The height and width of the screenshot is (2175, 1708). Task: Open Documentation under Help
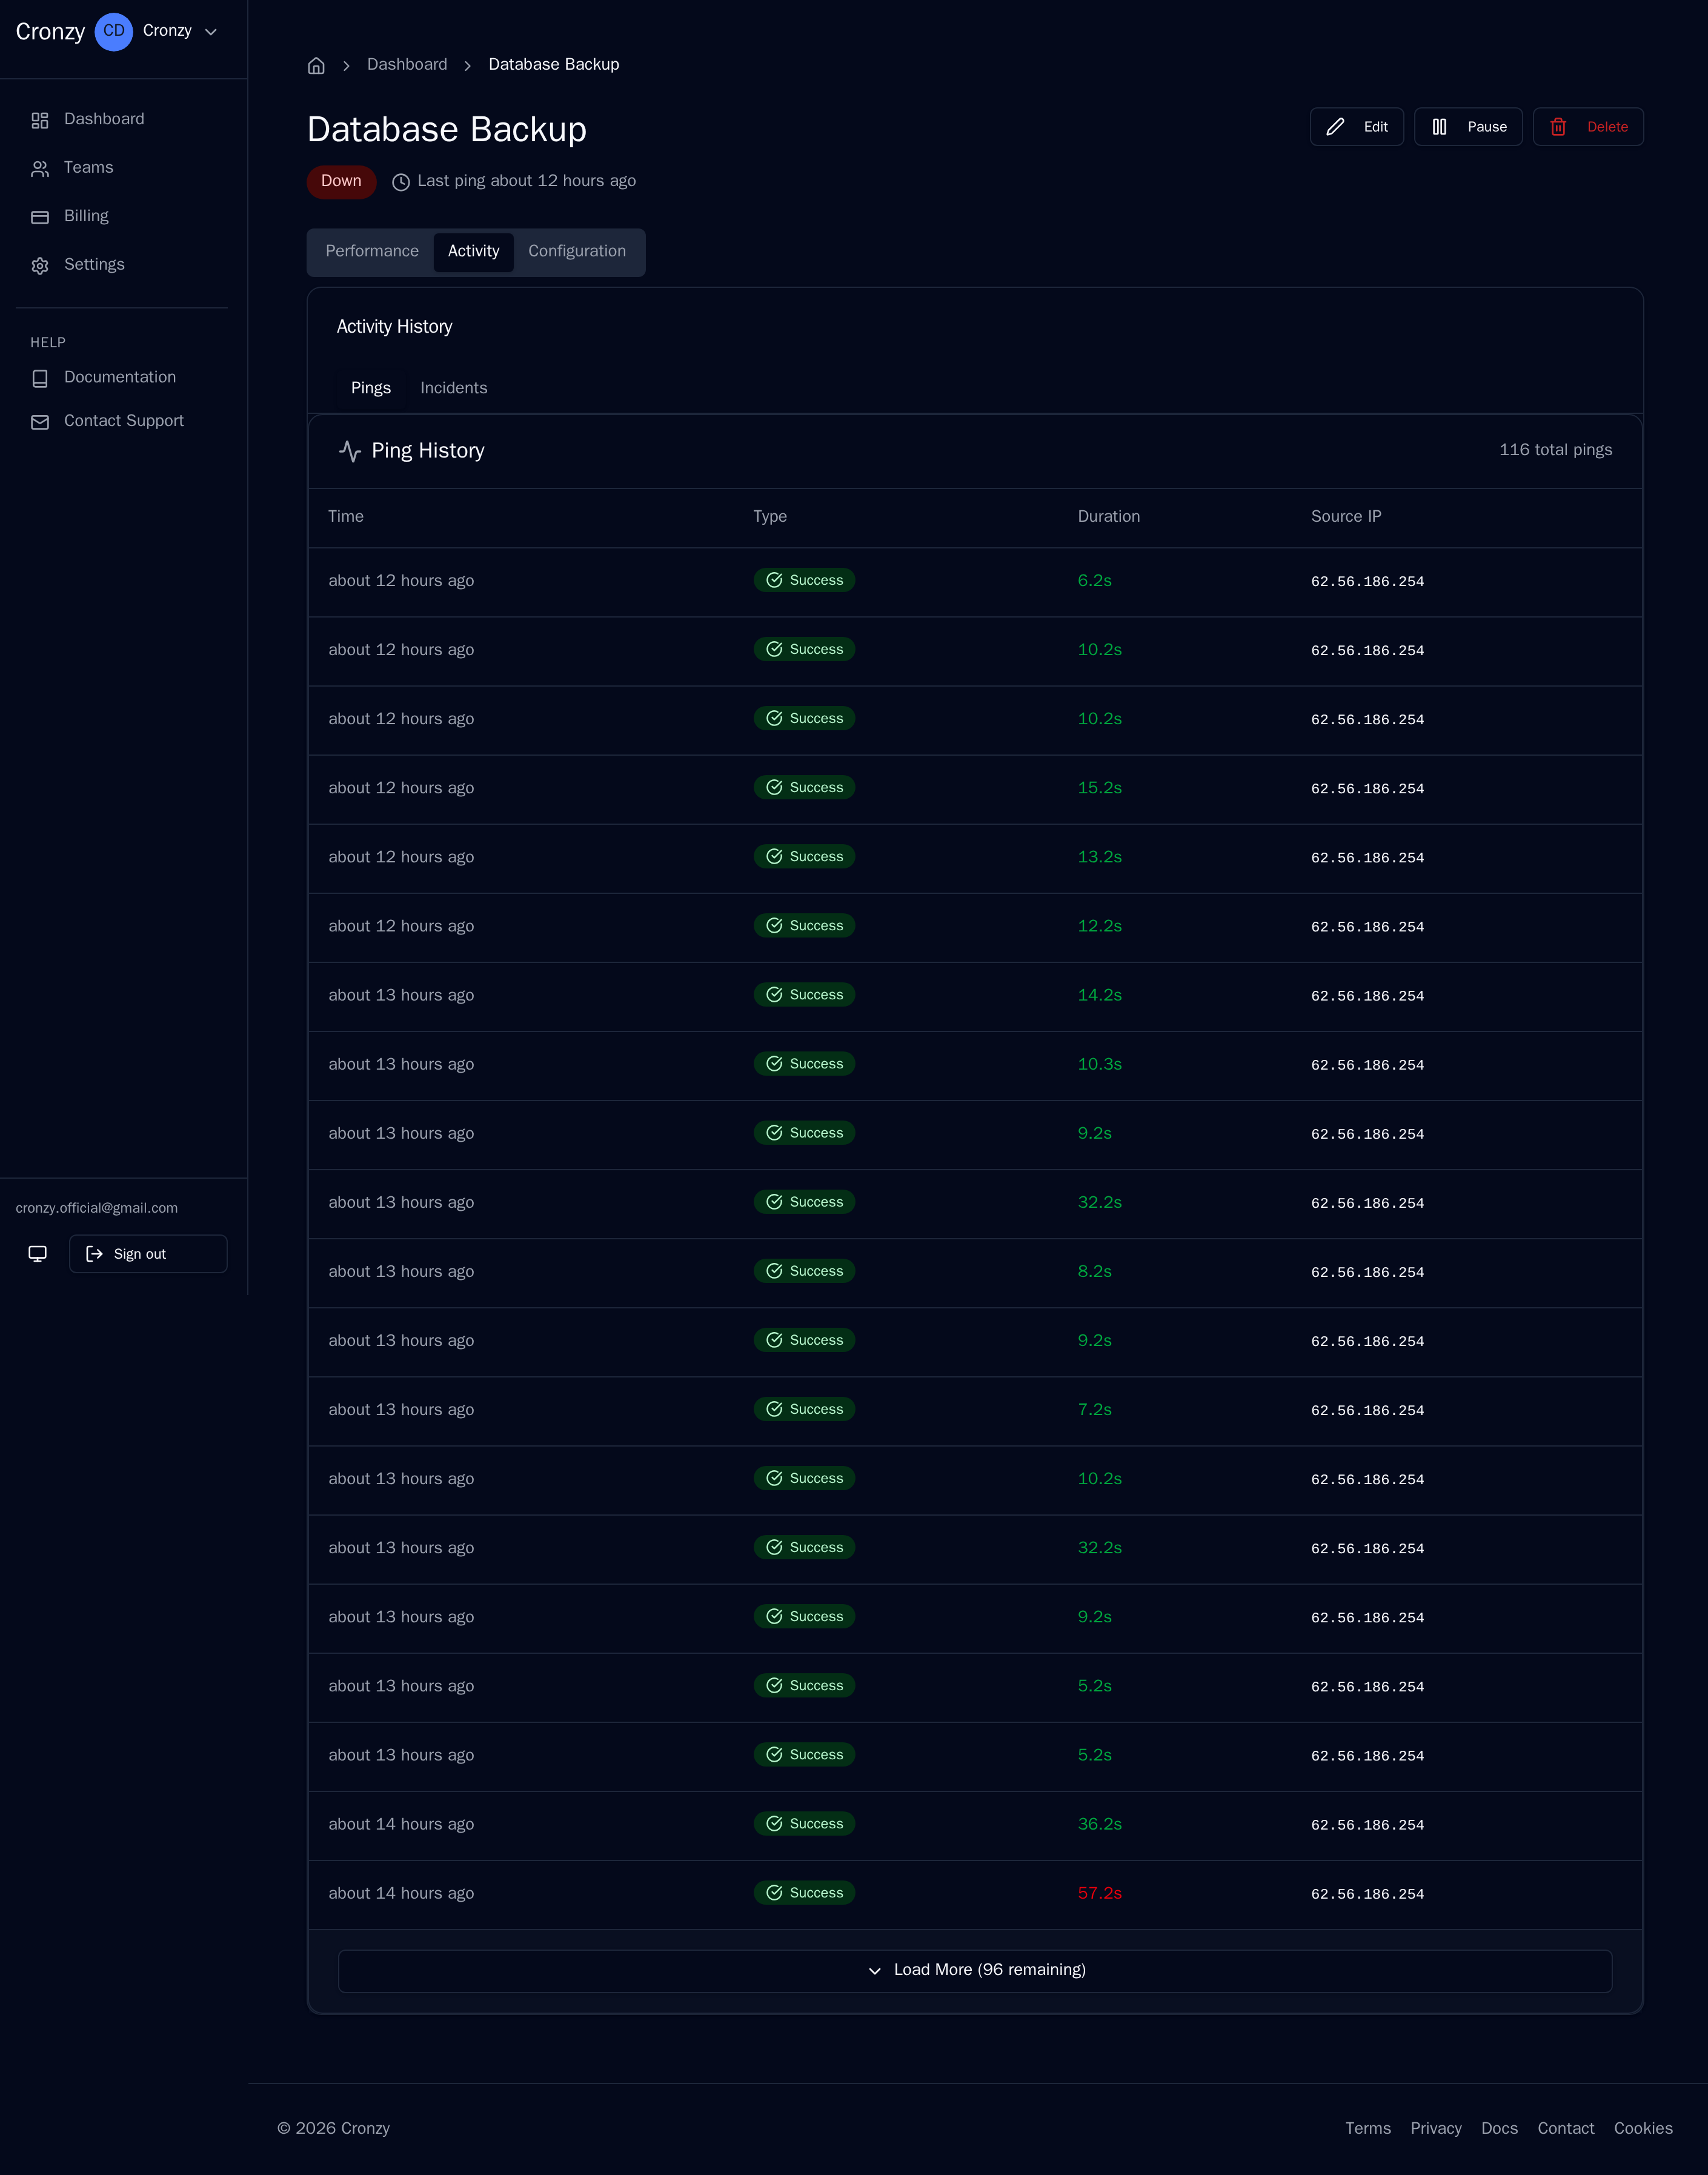click(119, 377)
